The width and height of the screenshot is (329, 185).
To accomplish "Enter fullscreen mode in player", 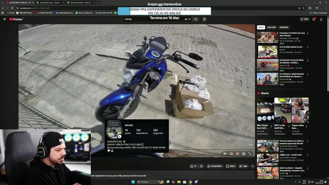I will (250, 154).
